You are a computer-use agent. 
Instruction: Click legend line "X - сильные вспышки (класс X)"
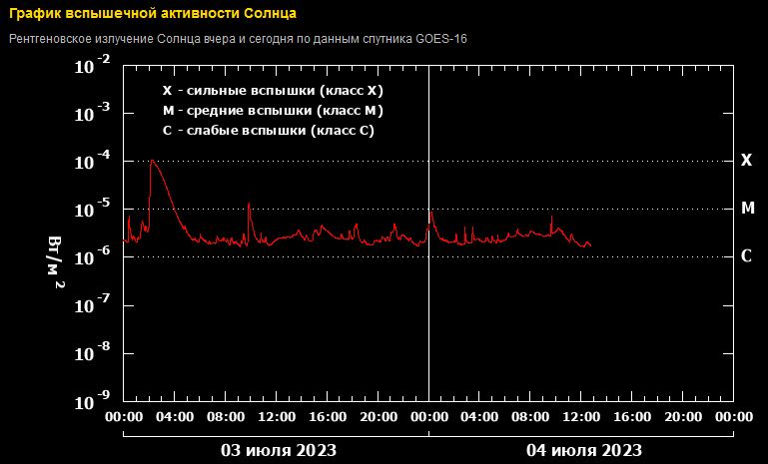click(x=273, y=91)
